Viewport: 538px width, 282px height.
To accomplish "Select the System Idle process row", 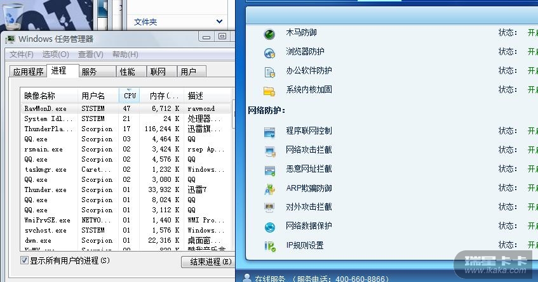I will [x=126, y=119].
